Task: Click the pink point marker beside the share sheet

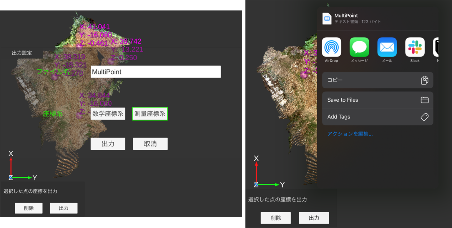Action: (x=303, y=75)
